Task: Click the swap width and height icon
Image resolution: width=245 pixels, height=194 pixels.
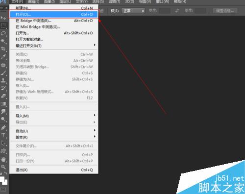Action: [x=177, y=11]
